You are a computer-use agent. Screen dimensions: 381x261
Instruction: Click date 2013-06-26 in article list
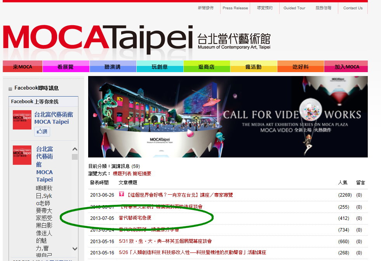click(102, 195)
